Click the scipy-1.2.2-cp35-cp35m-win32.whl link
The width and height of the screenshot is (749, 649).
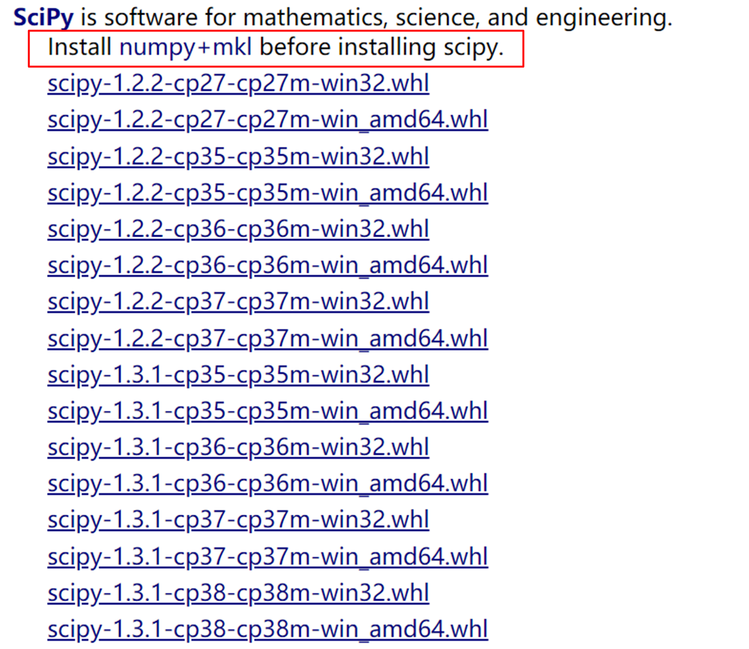point(238,157)
